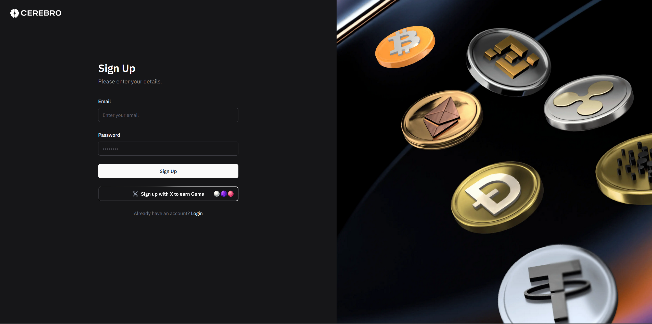Click the Password field label
The width and height of the screenshot is (652, 324).
coord(109,135)
